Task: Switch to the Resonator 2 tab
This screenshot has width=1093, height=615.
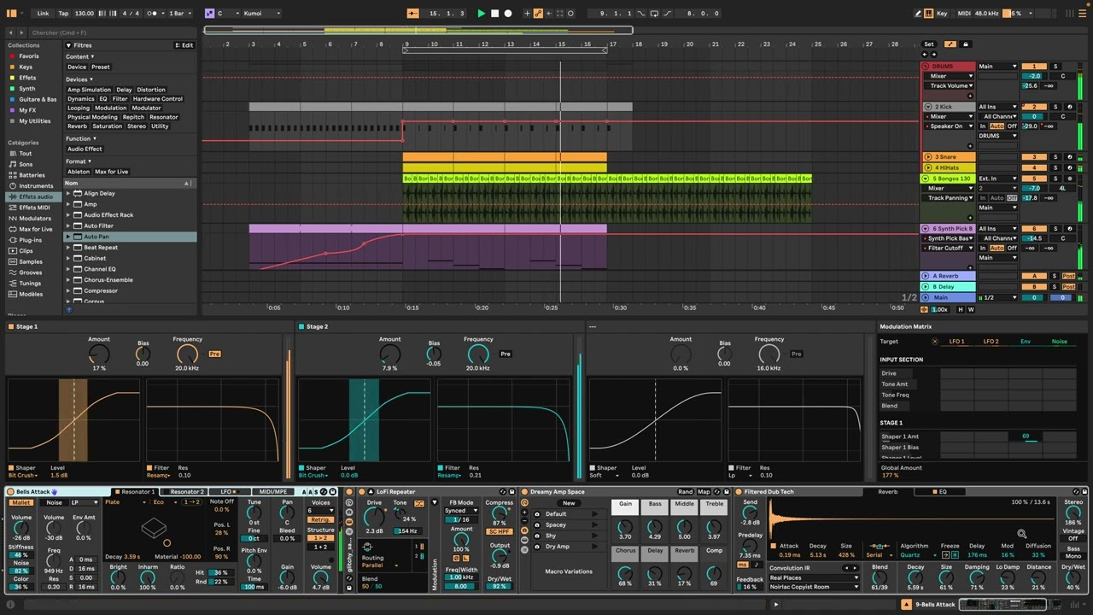Action: point(185,492)
